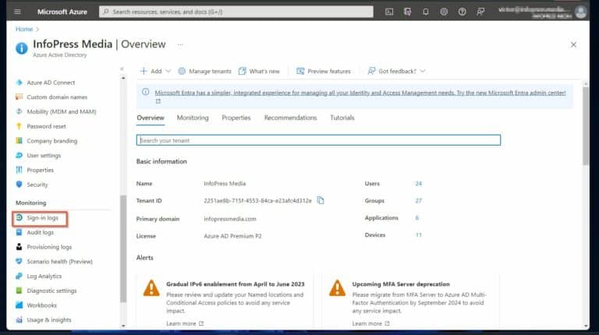The height and width of the screenshot is (335, 599).
Task: Open the Applications count link
Action: pos(416,218)
